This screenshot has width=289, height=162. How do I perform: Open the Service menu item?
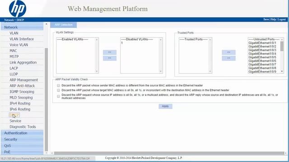[15, 121]
